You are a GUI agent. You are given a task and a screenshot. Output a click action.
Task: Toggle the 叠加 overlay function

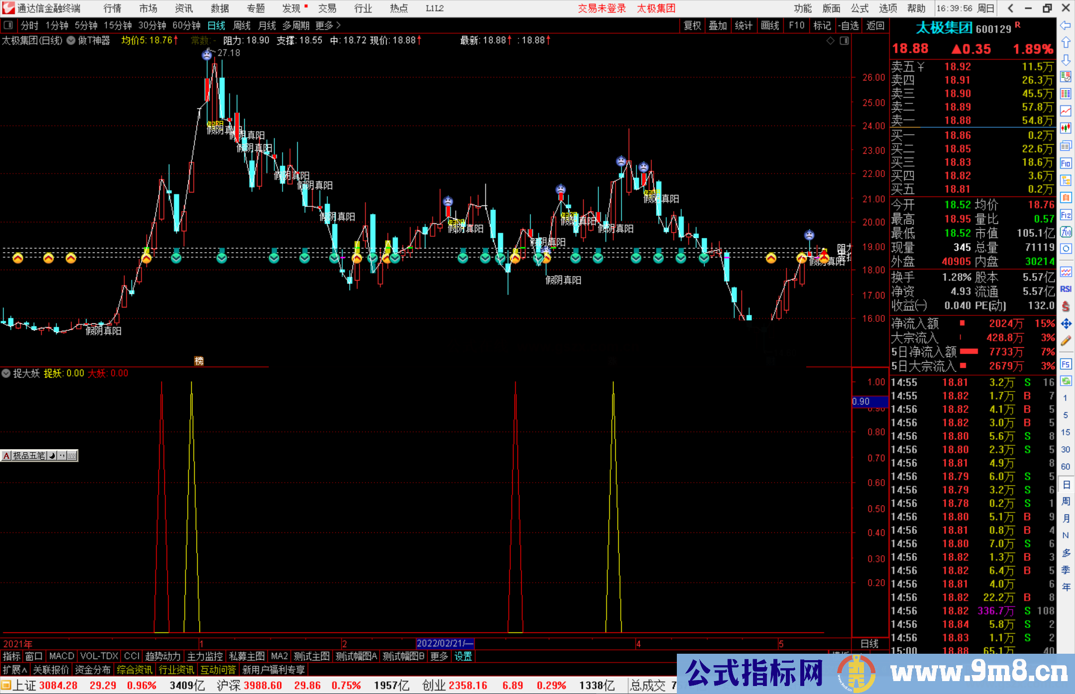pyautogui.click(x=718, y=25)
